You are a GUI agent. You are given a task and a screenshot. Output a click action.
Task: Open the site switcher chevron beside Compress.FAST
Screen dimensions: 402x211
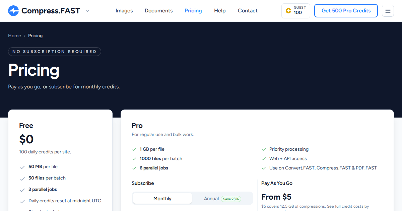(x=87, y=11)
